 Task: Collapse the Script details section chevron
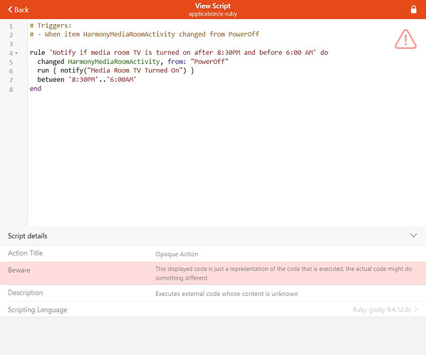point(413,235)
